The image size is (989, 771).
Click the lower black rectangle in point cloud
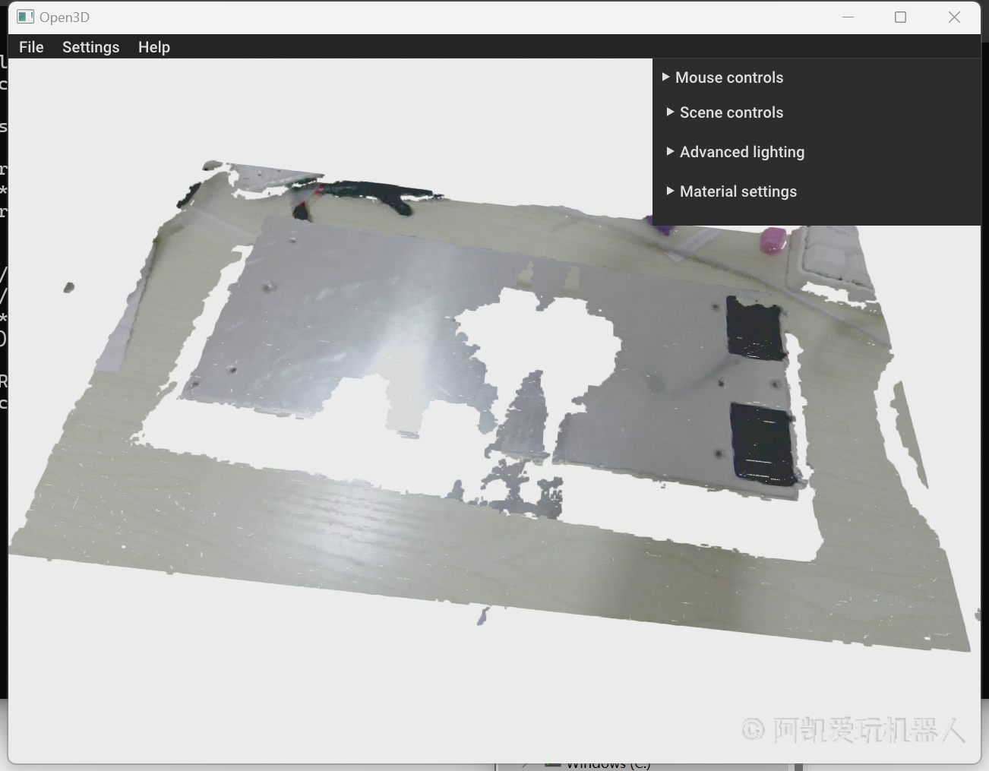click(x=763, y=444)
